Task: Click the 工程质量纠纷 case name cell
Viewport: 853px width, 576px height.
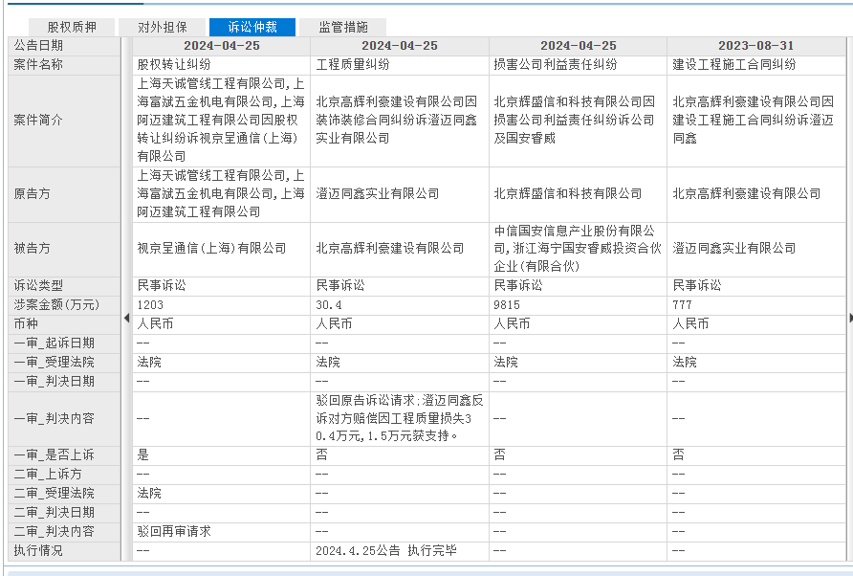Action: [x=400, y=65]
